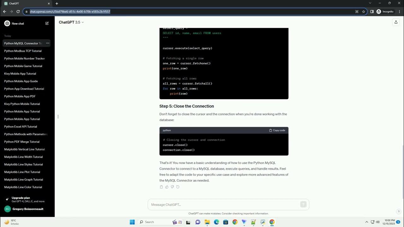The width and height of the screenshot is (404, 227).
Task: Open the tab search dropdown arrow
Action: point(370,3)
